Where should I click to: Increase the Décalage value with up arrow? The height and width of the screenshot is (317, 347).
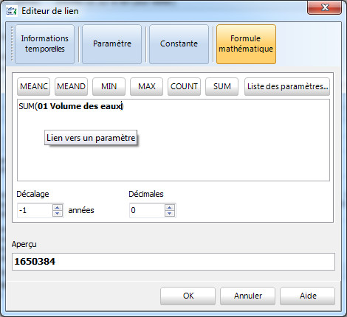coord(58,208)
